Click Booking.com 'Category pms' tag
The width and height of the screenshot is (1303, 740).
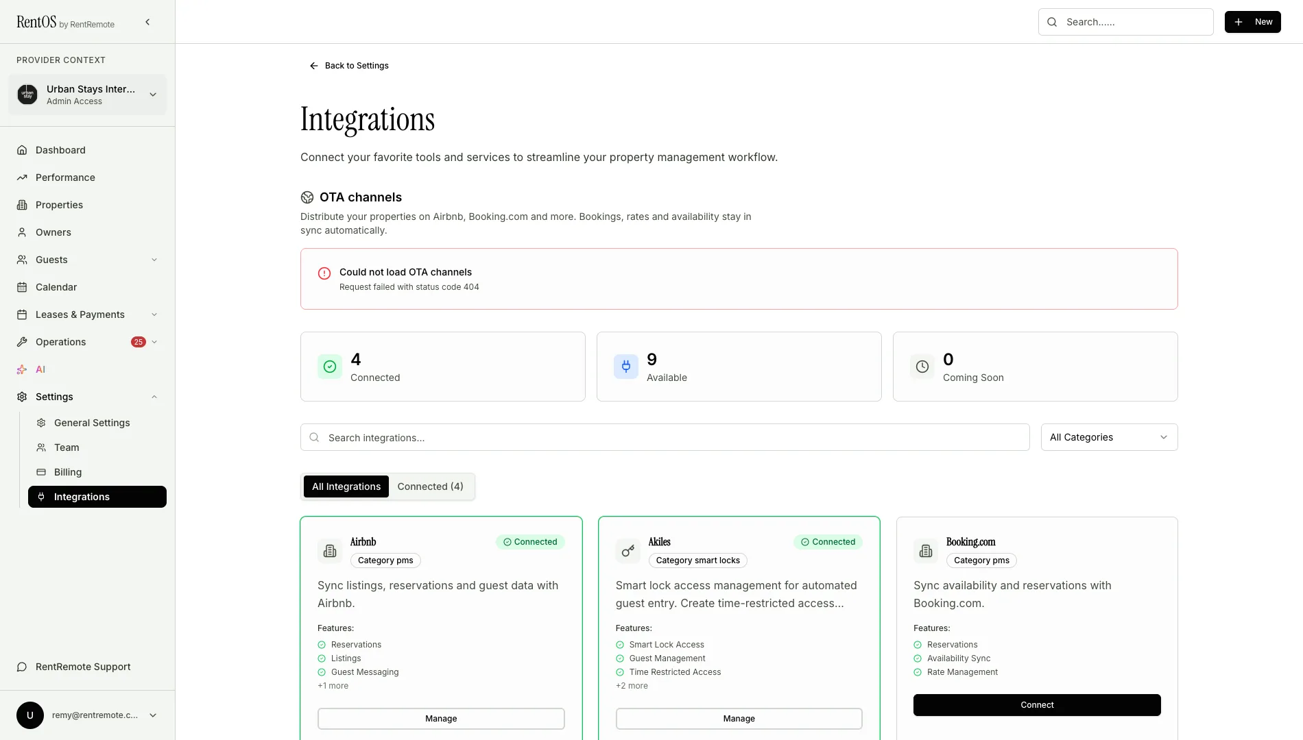coord(981,560)
